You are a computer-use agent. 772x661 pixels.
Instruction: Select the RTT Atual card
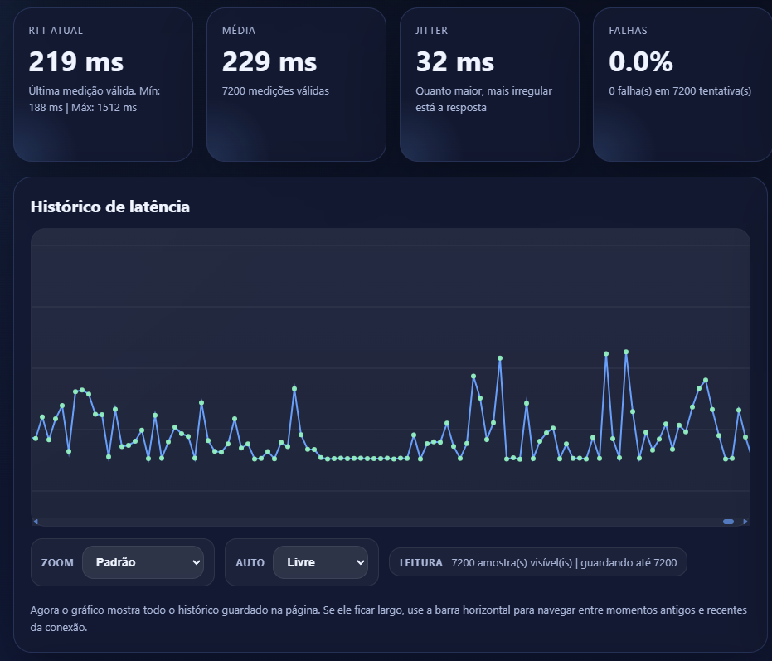click(103, 84)
